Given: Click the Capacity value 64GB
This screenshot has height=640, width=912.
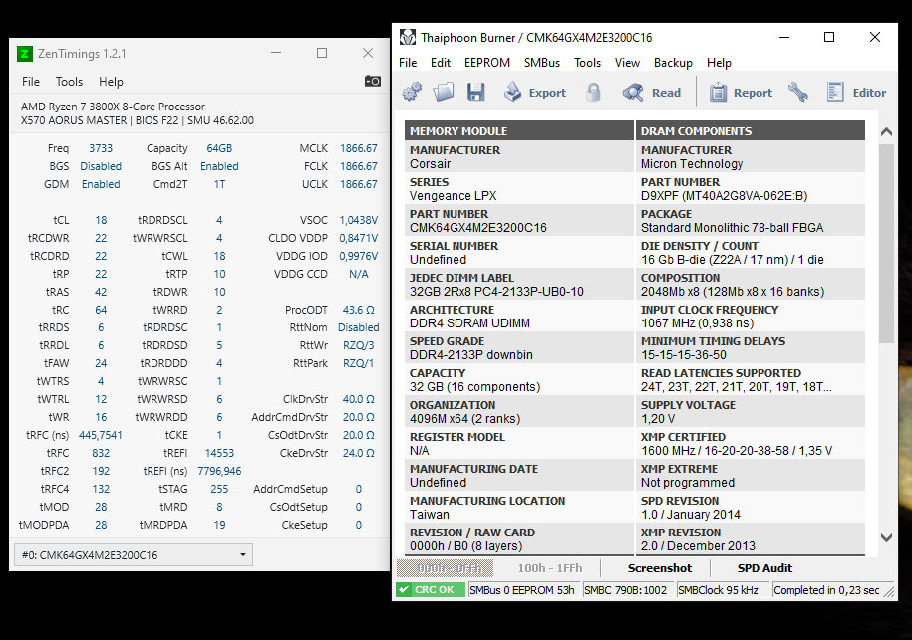Looking at the screenshot, I should (219, 148).
